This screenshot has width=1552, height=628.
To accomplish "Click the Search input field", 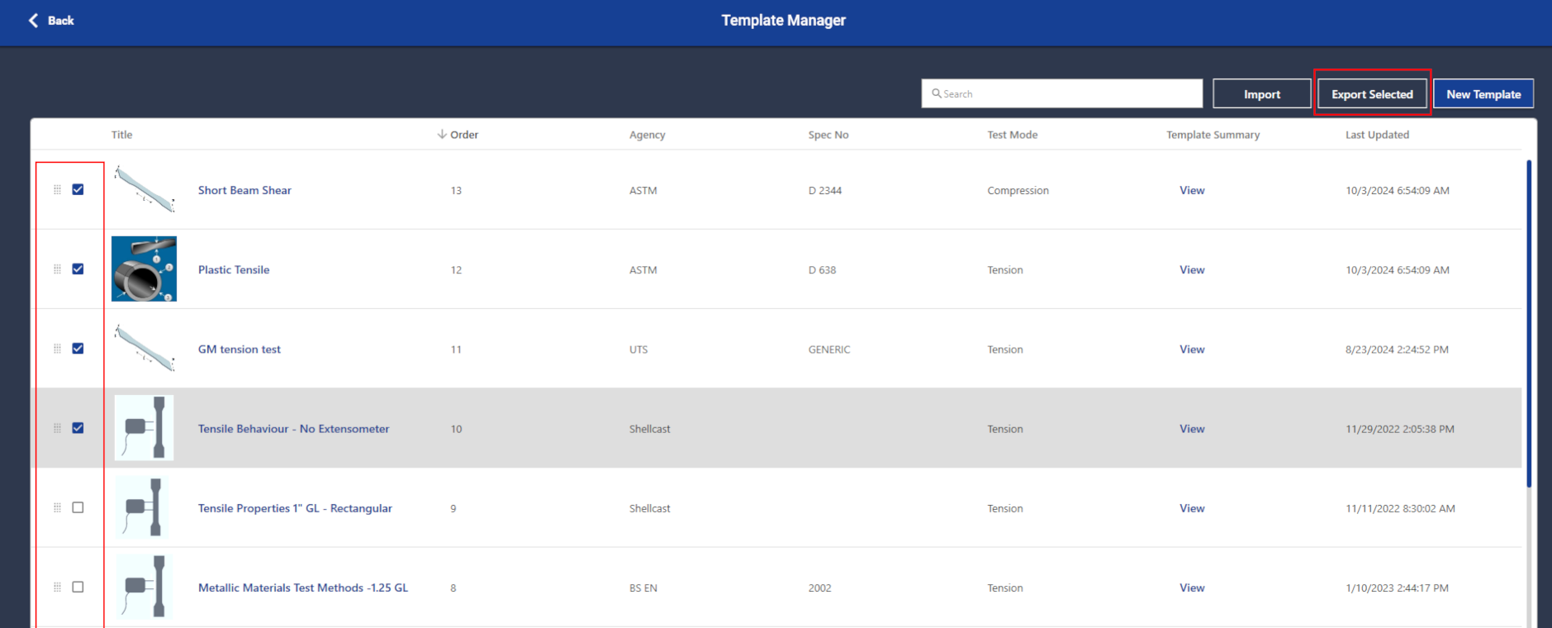I will [x=1062, y=93].
